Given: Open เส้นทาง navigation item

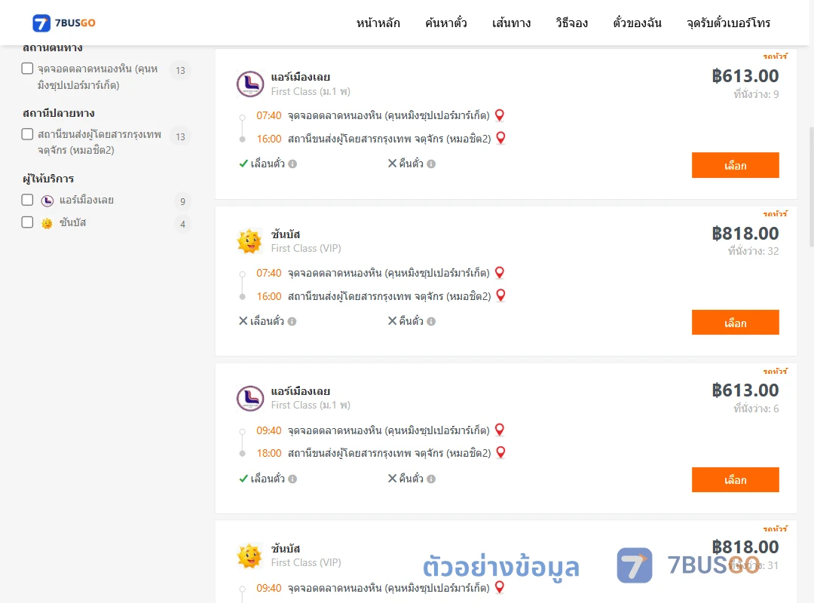Looking at the screenshot, I should (511, 23).
